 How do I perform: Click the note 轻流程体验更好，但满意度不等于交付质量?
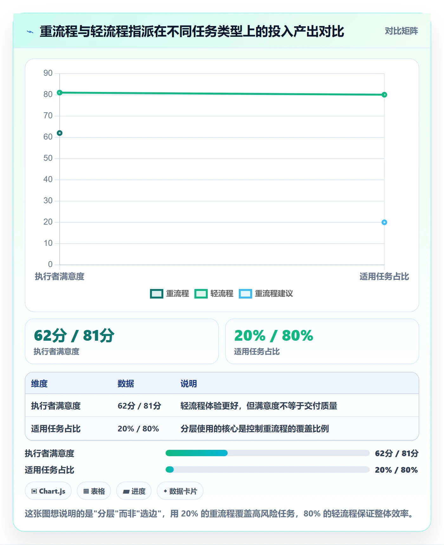pos(259,406)
